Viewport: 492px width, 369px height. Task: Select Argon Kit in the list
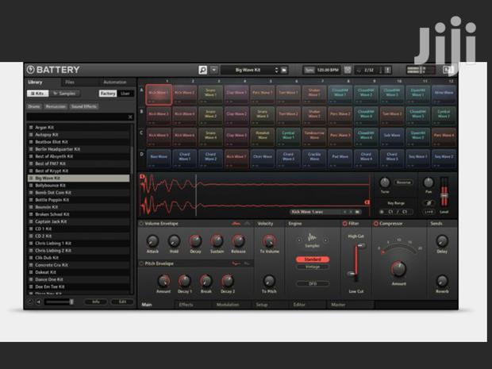(x=79, y=128)
